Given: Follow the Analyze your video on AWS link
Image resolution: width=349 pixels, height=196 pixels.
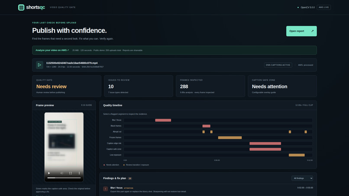Looking at the screenshot, I should [x=52, y=50].
